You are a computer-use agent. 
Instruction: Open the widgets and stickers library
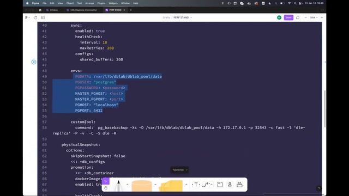click(239, 185)
